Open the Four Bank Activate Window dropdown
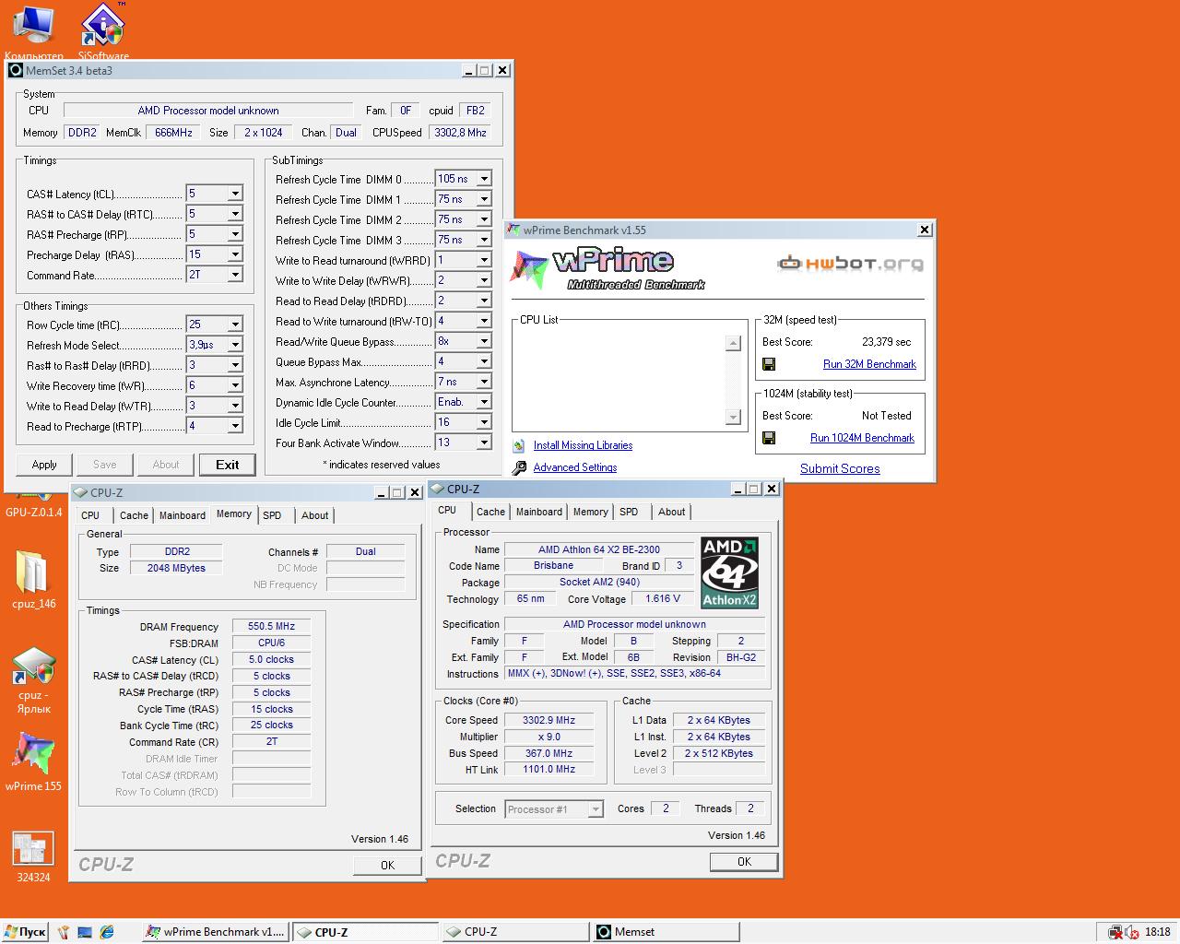Image resolution: width=1180 pixels, height=944 pixels. (484, 442)
